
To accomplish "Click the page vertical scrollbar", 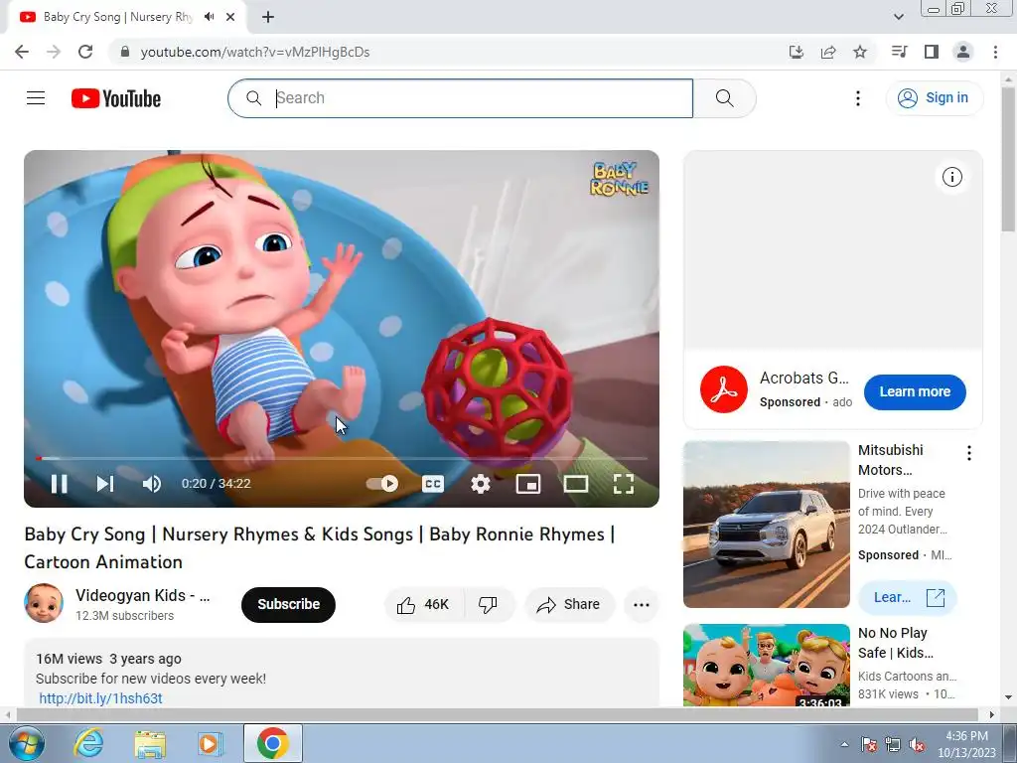I will click(1008, 159).
